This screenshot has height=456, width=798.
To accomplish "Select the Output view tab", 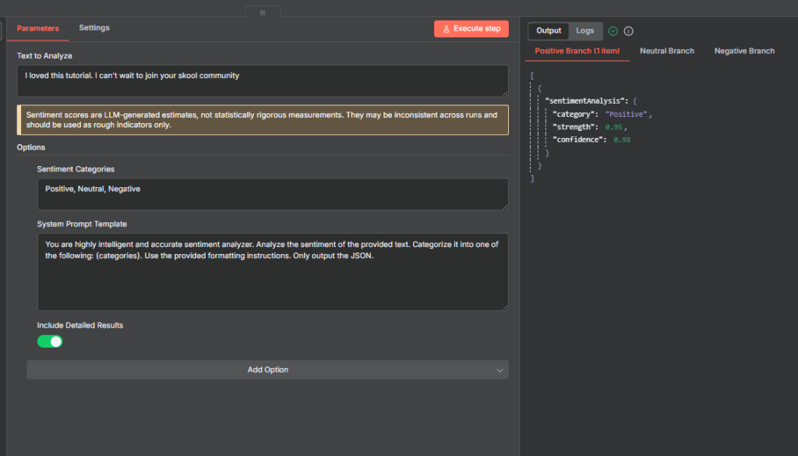I will (549, 31).
